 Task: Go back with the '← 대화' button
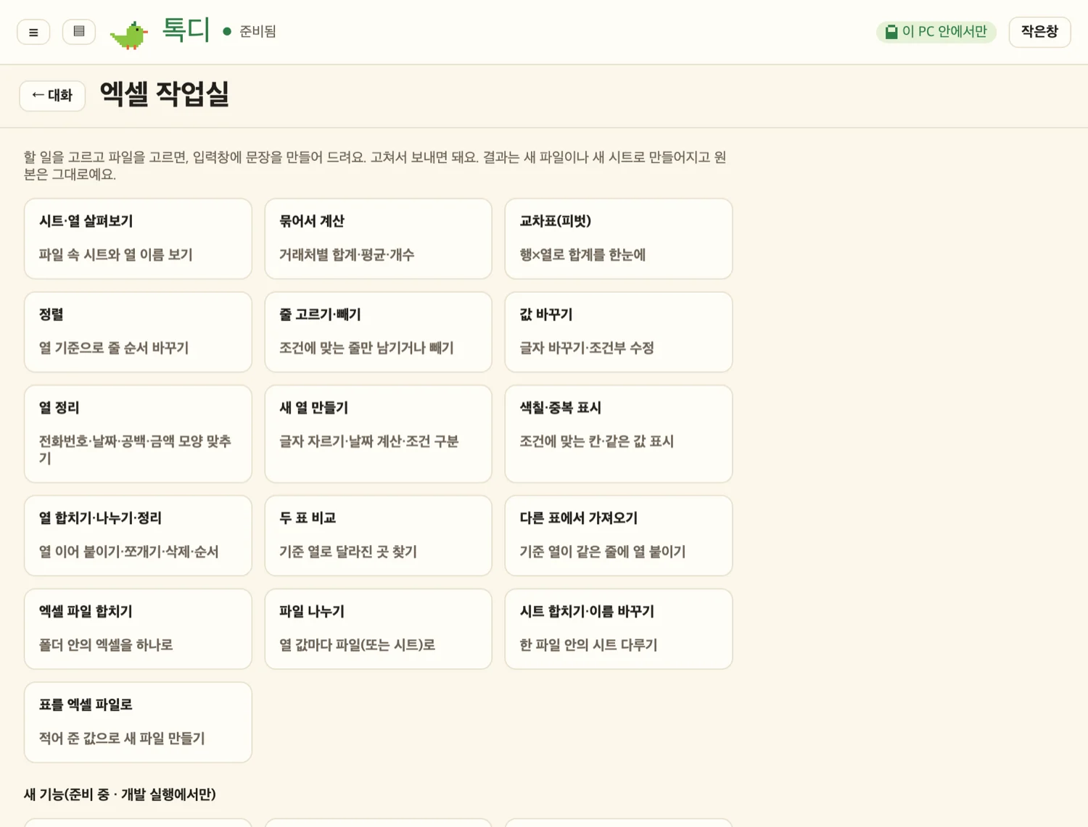click(52, 96)
